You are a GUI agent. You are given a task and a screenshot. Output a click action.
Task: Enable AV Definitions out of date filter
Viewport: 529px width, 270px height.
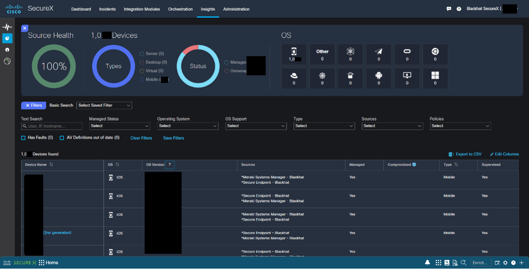(x=62, y=138)
